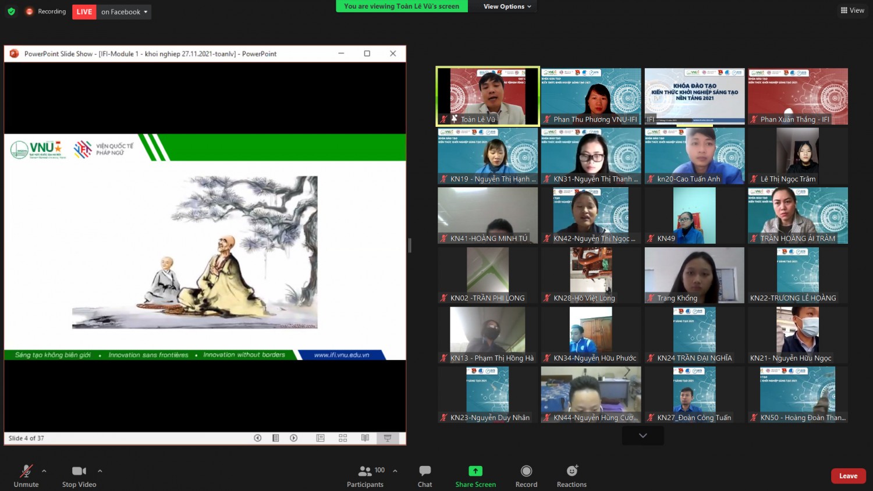
Task: Select KN50 - Hoàng Đoàn Thanh video tile
Action: point(797,394)
